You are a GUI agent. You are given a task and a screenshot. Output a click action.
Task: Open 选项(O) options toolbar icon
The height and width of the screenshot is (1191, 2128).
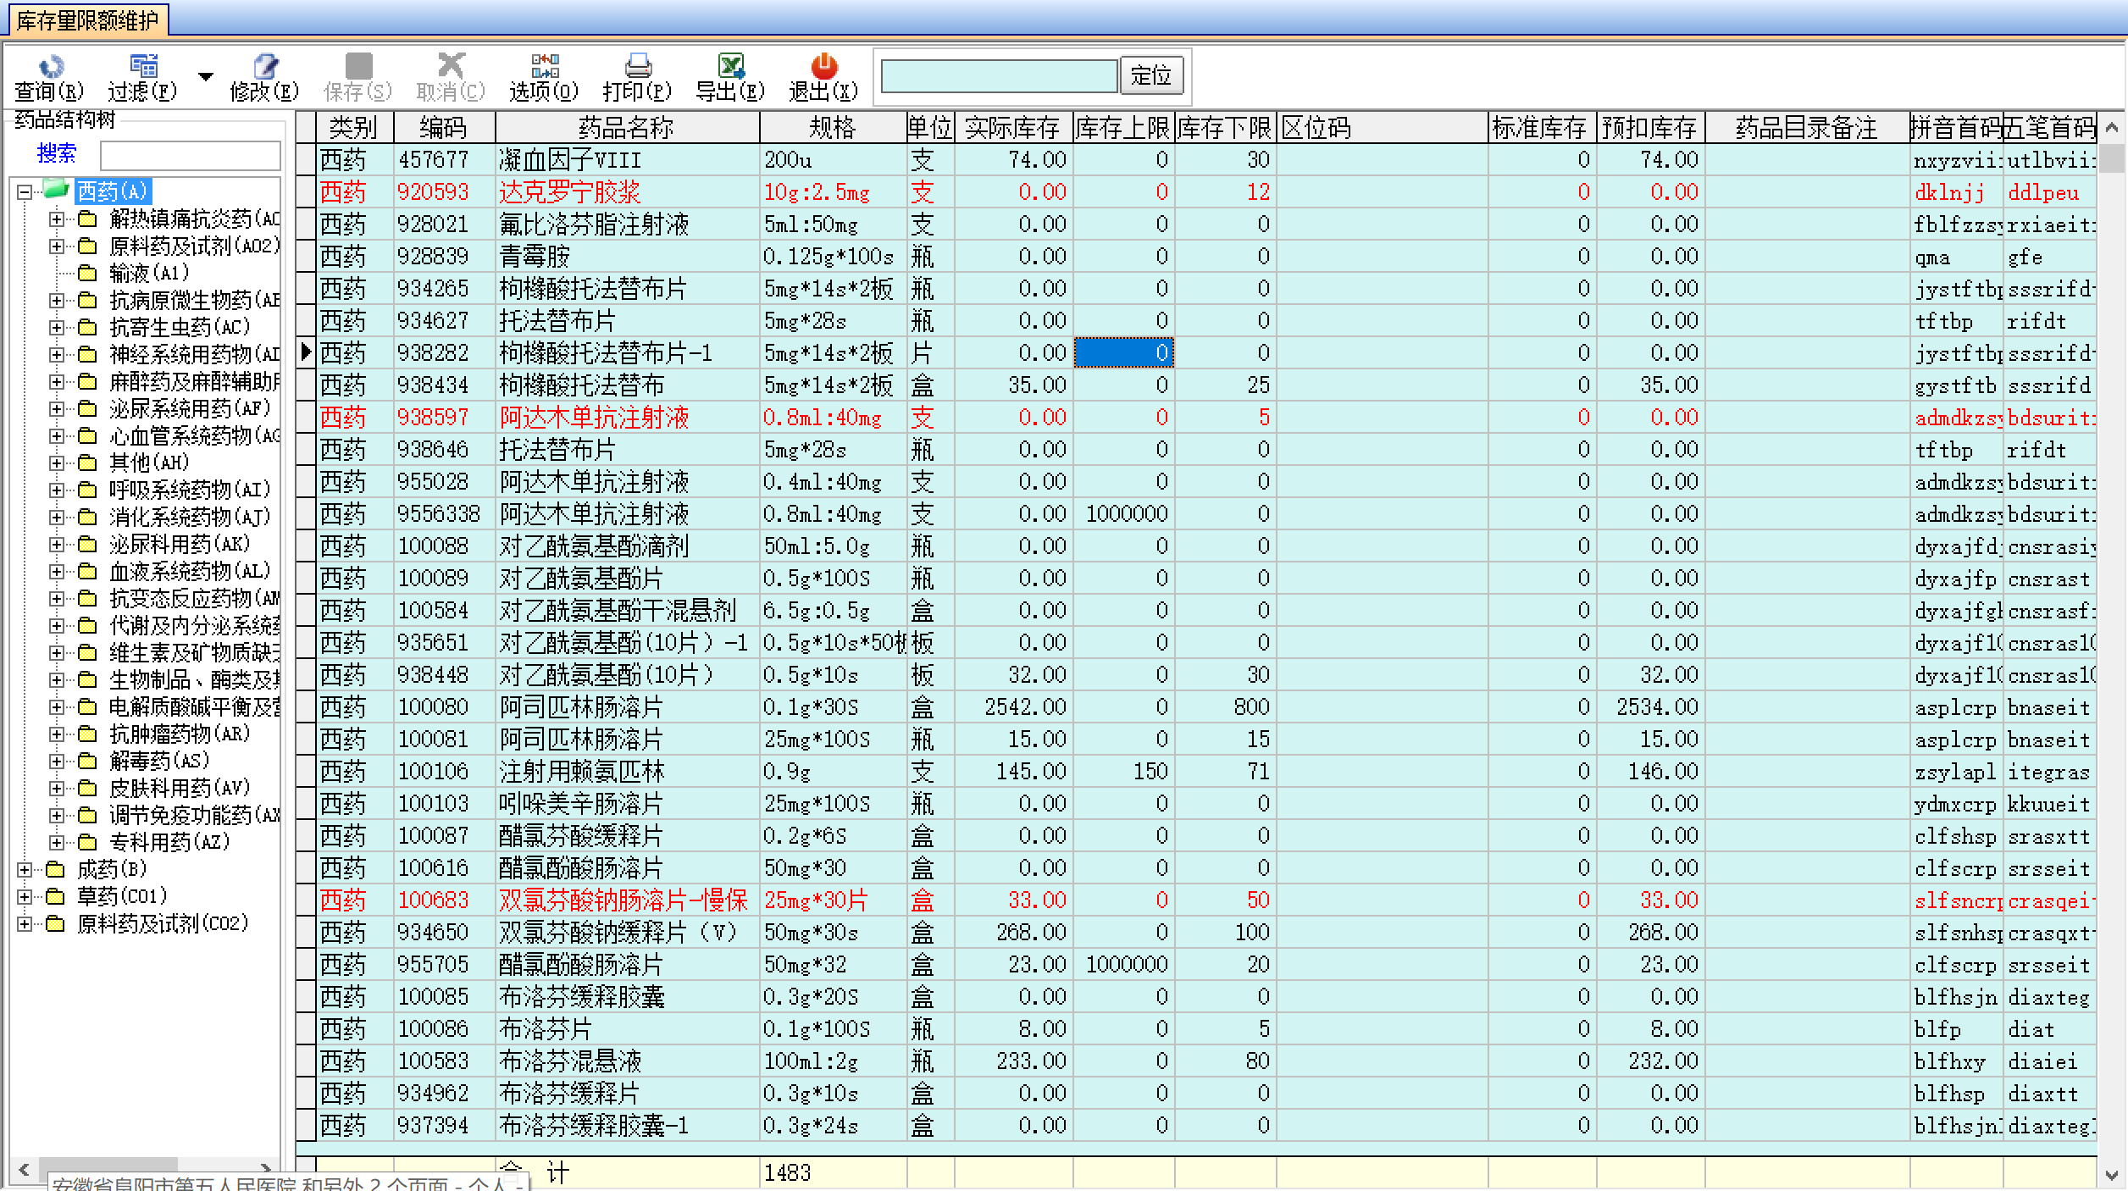544,66
